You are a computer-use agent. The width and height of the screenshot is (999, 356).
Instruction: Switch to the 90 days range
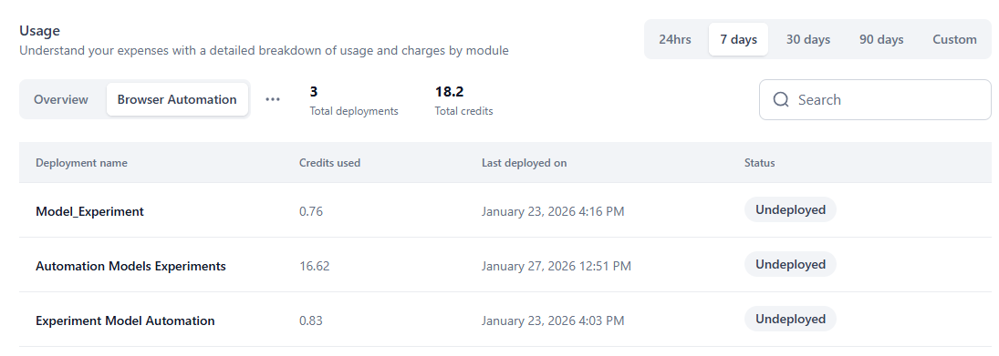(881, 39)
